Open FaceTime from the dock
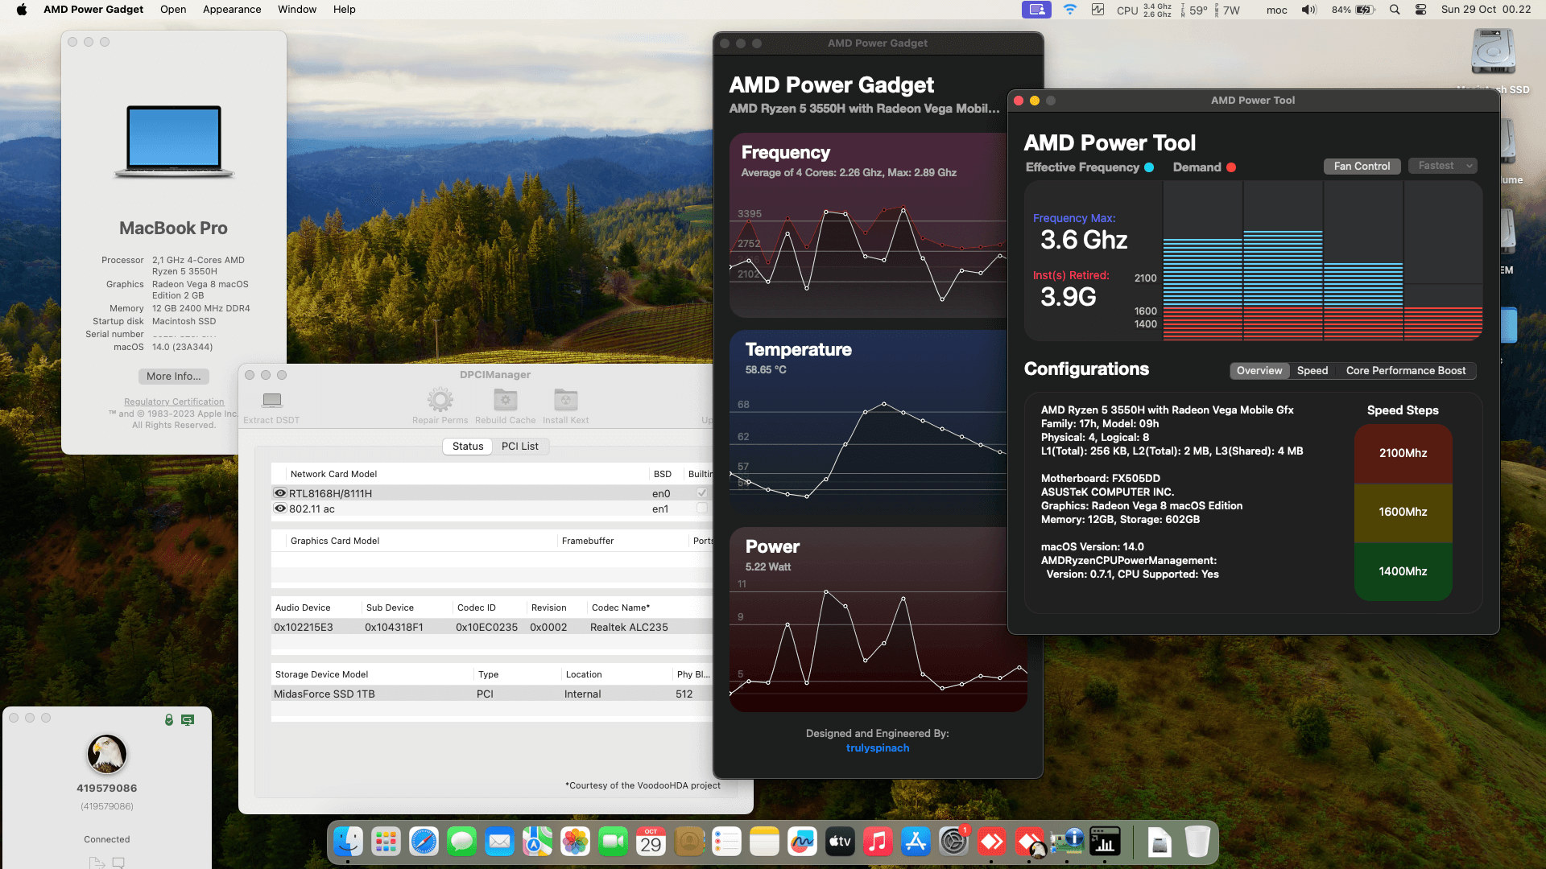Screen dimensions: 1546x869 tap(613, 842)
